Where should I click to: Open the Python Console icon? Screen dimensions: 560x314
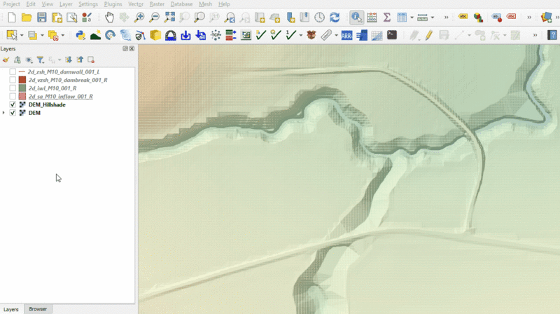point(80,35)
